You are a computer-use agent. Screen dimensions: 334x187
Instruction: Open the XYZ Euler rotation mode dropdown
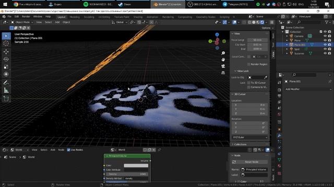click(x=249, y=137)
